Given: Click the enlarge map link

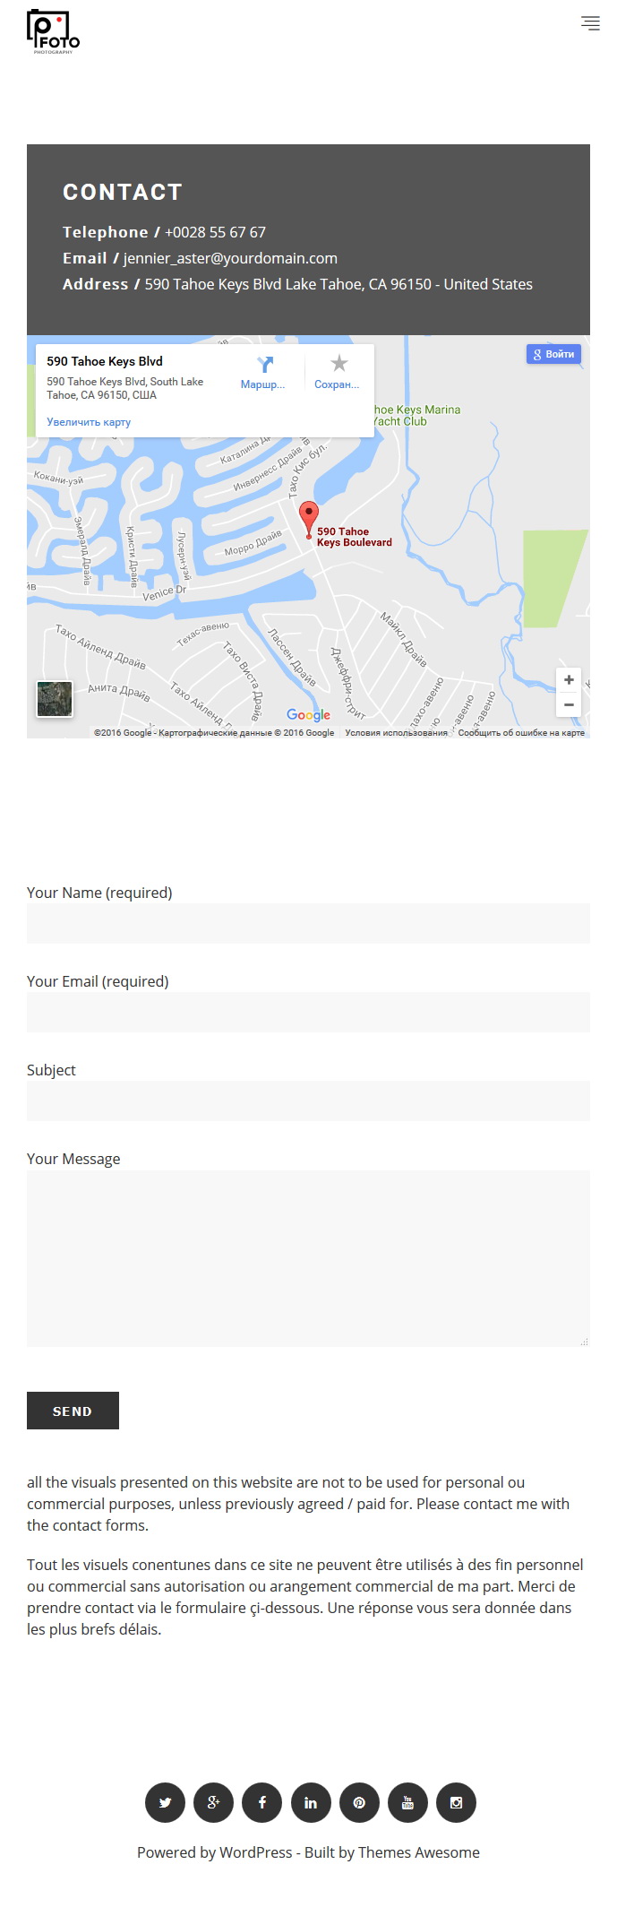Looking at the screenshot, I should coord(89,422).
